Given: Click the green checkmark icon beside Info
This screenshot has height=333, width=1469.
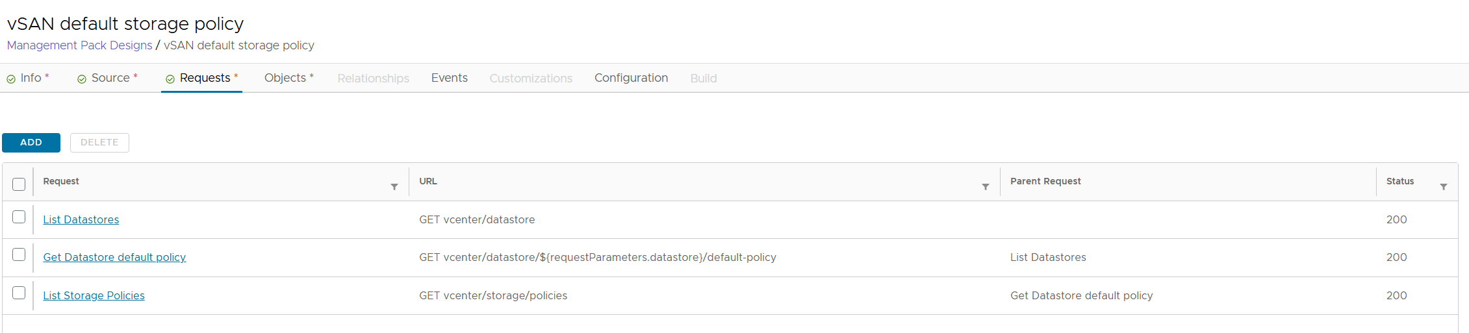Looking at the screenshot, I should coord(11,79).
